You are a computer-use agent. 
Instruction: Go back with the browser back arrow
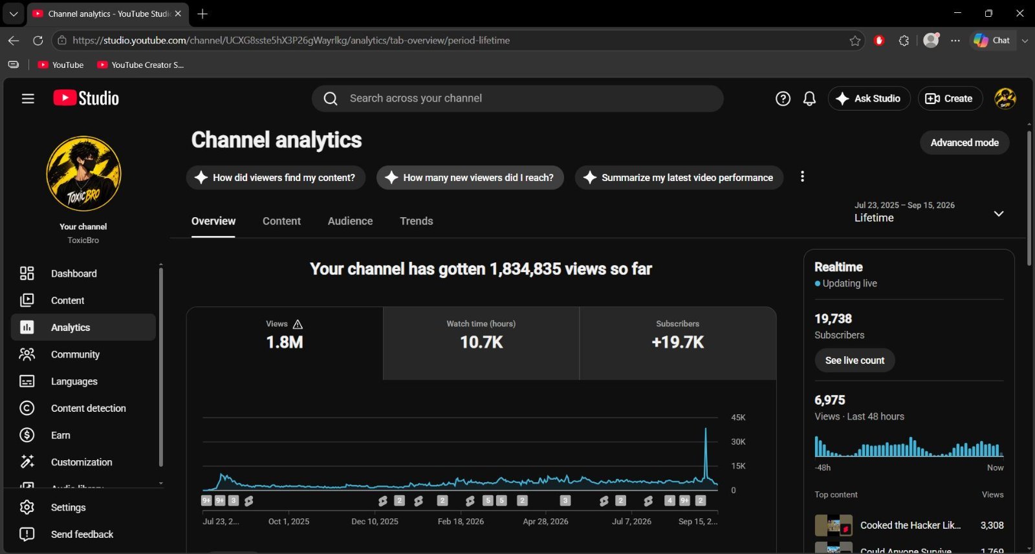click(14, 40)
